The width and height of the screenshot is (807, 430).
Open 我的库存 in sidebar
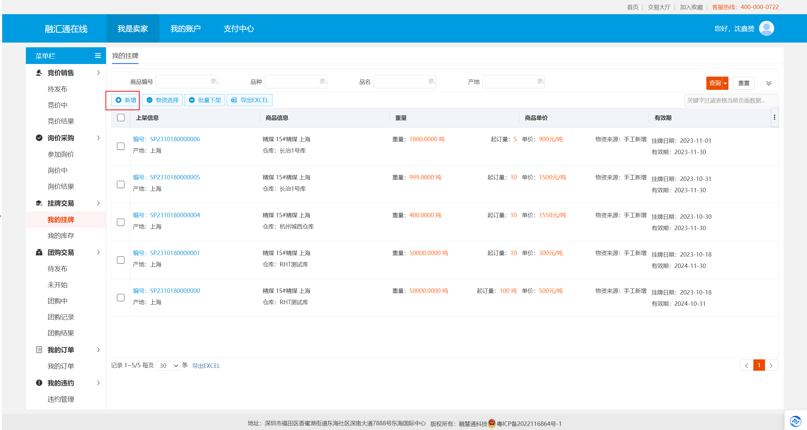(61, 236)
